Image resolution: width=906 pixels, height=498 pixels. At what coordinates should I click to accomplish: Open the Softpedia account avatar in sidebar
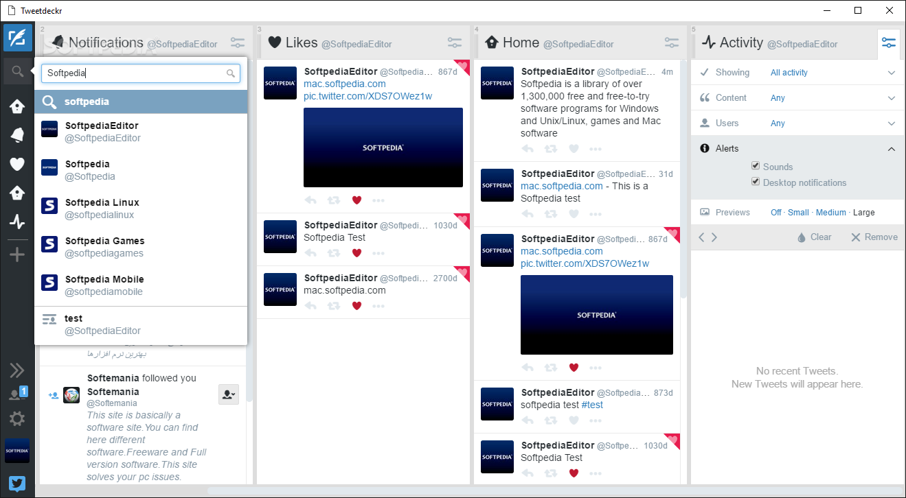(17, 451)
